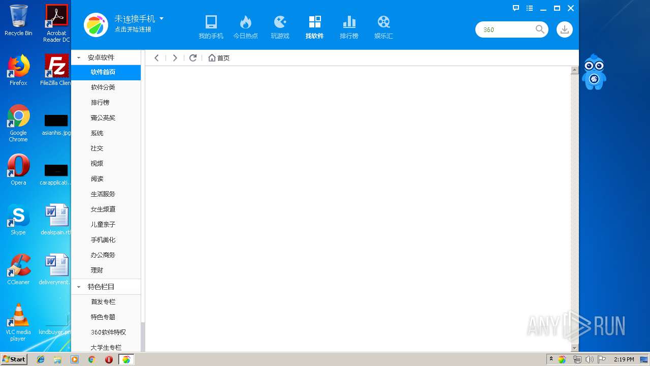This screenshot has width=650, height=366.
Task: Open 特色专题 in the sidebar
Action: tap(106, 317)
